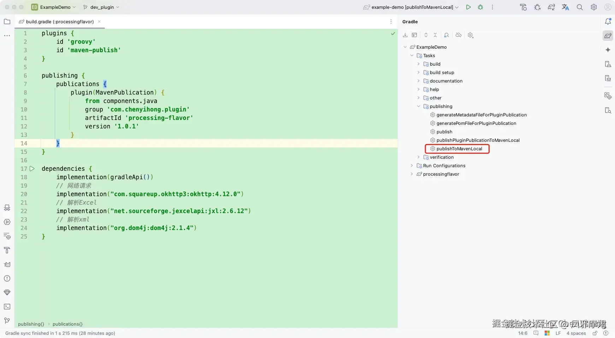
Task: Expand the help task group
Action: 419,89
